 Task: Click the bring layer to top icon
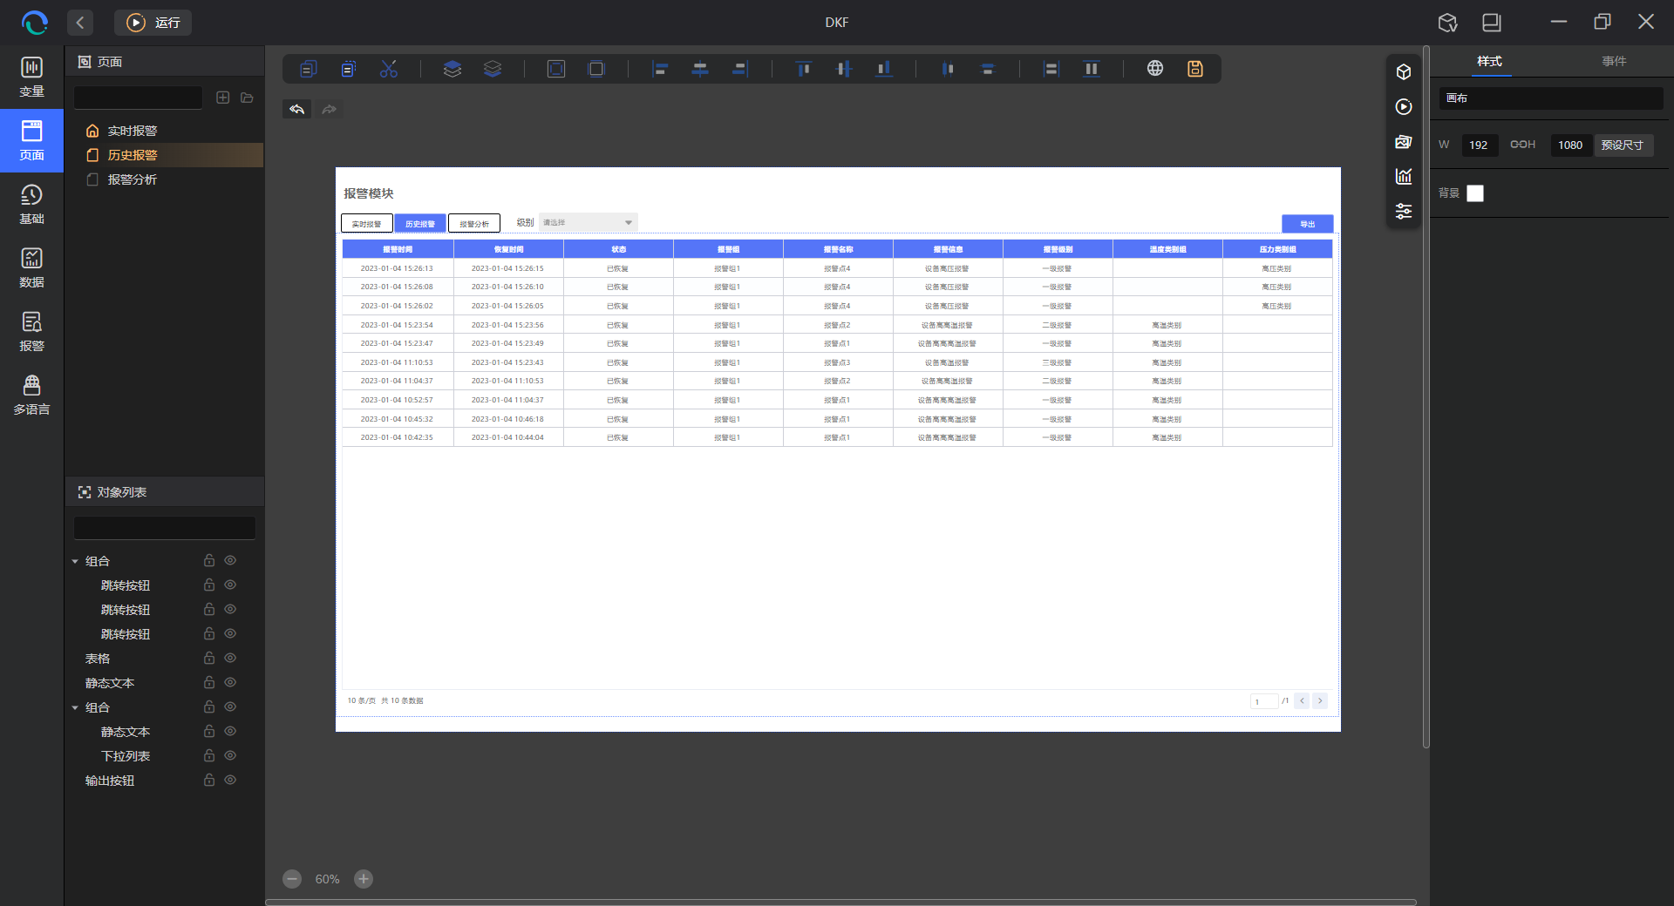point(452,69)
